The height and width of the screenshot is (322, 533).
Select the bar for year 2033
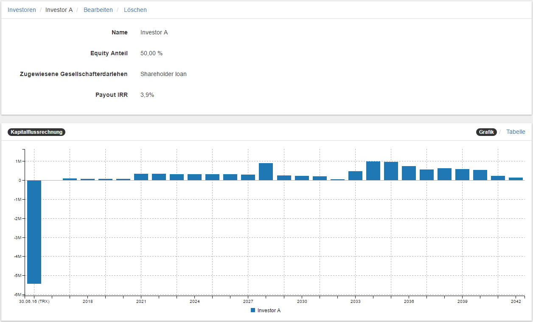355,176
